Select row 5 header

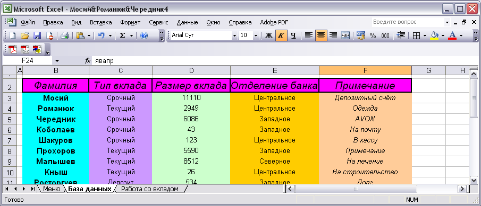pos(10,119)
